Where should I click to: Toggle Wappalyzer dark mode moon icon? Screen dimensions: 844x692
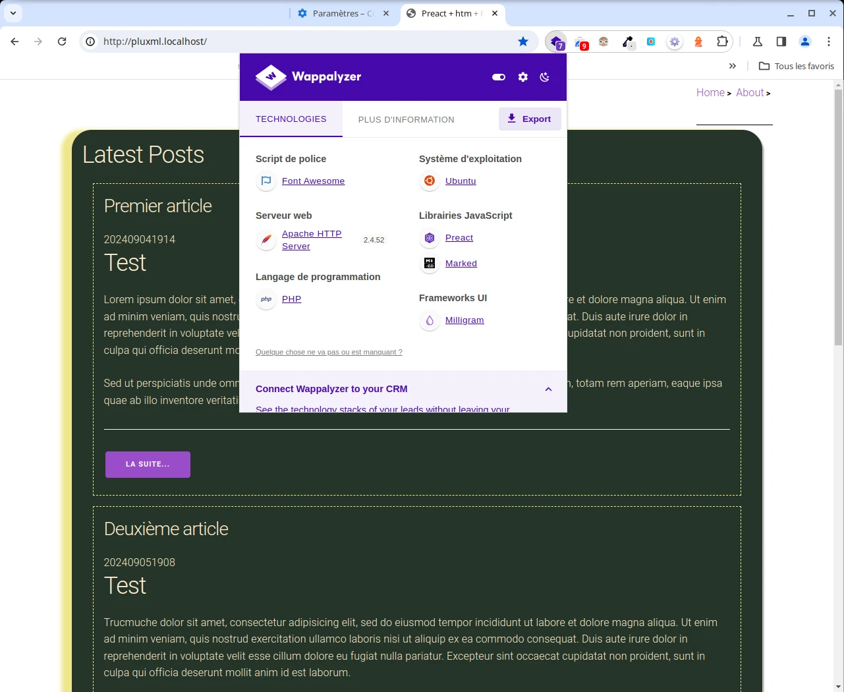click(x=545, y=77)
